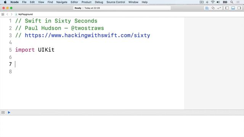Go forward in editor history
Viewport: 244px width, 137px height.
11,14
